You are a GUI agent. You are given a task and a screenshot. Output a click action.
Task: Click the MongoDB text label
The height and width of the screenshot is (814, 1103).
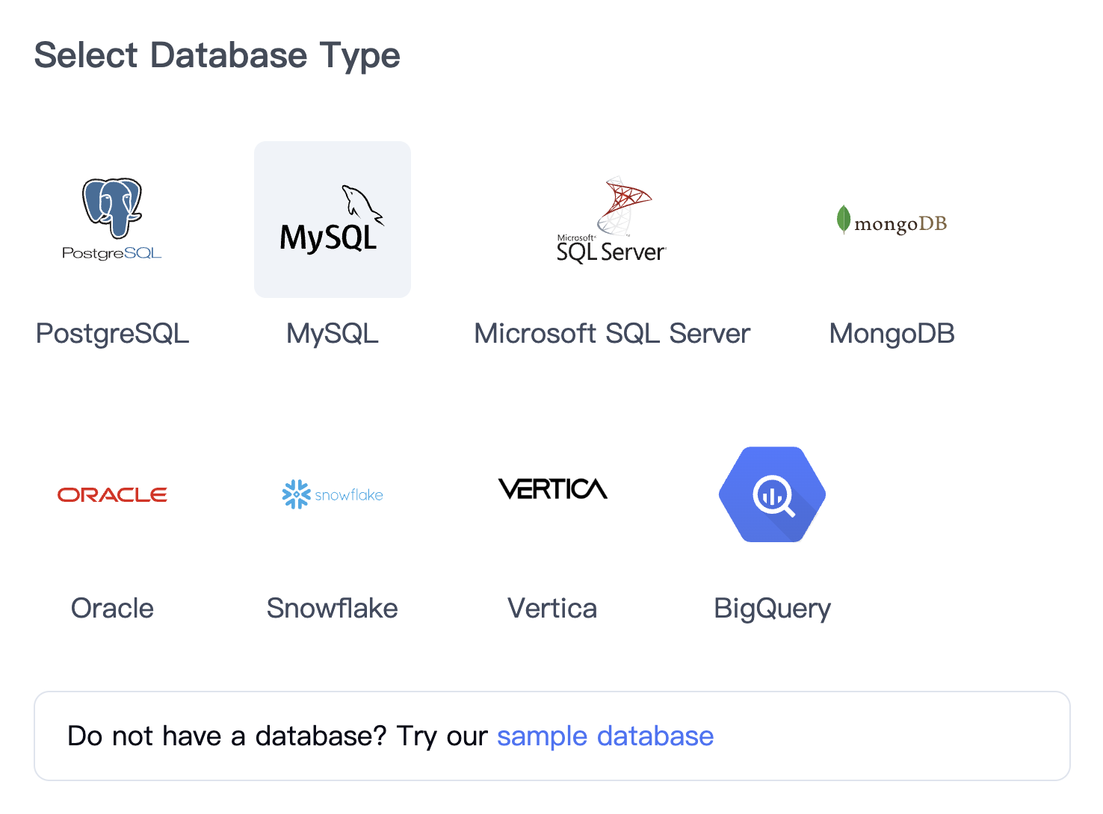point(892,334)
